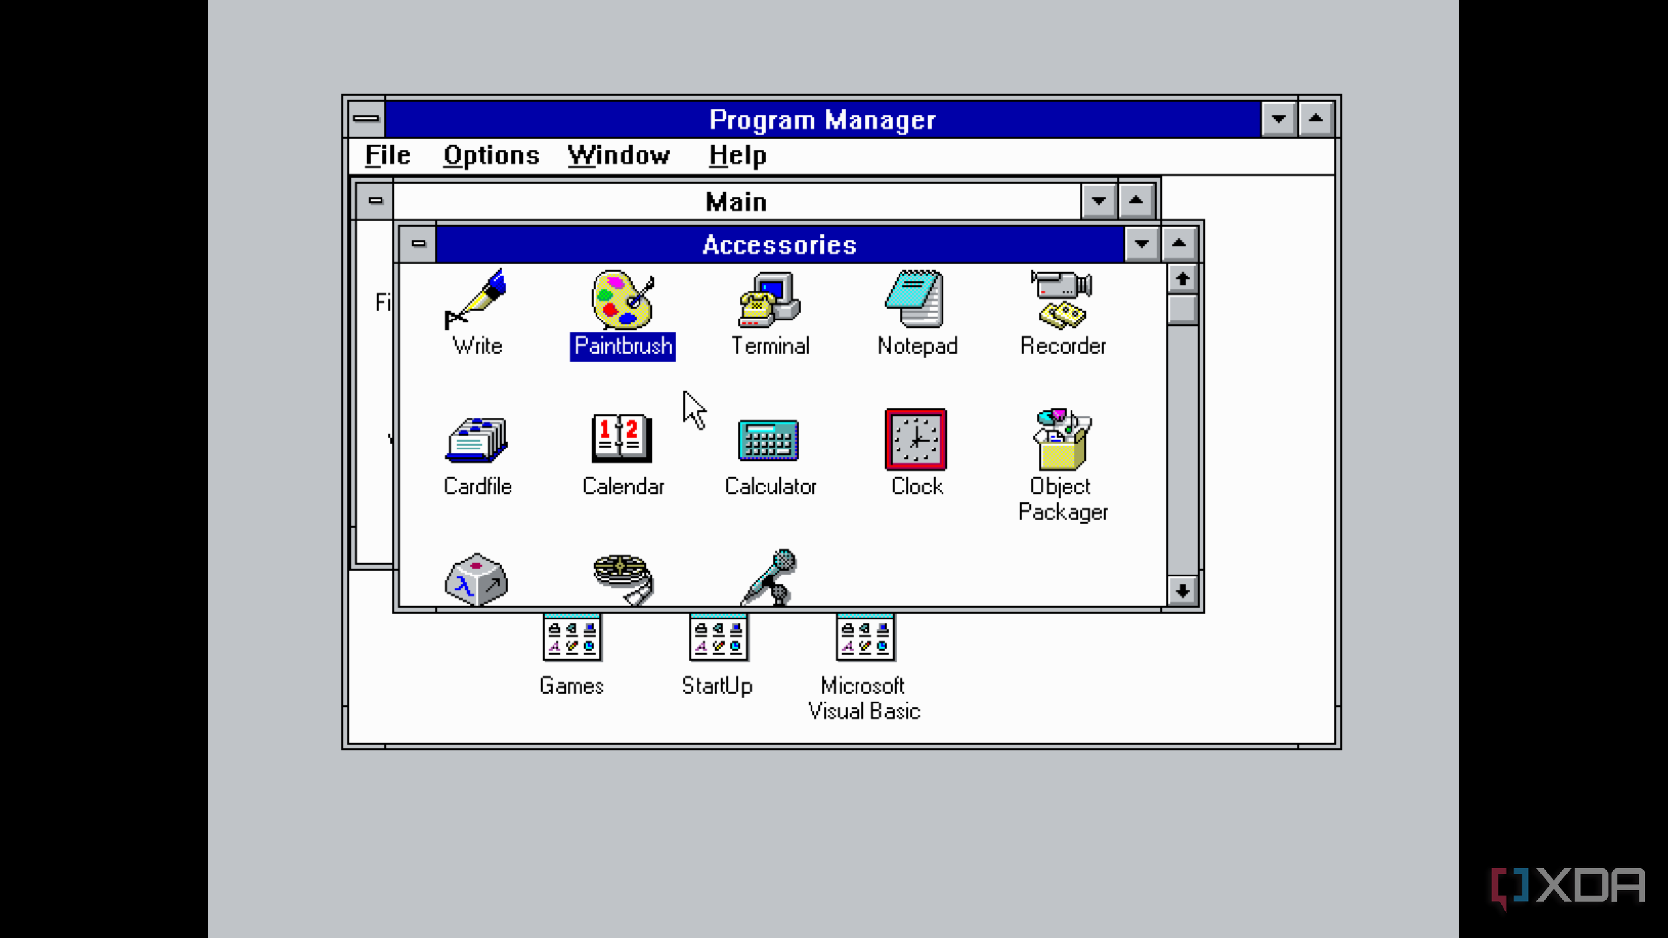This screenshot has width=1668, height=938.
Task: Open the Options menu
Action: 491,156
